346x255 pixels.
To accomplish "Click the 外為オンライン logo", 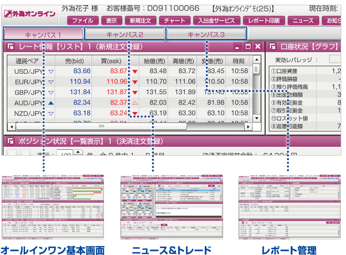I will [30, 14].
